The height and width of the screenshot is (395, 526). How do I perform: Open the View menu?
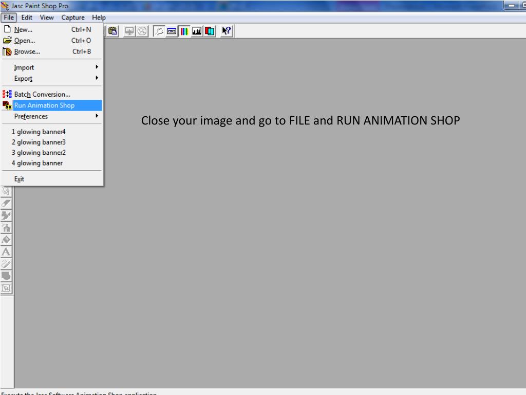click(47, 17)
